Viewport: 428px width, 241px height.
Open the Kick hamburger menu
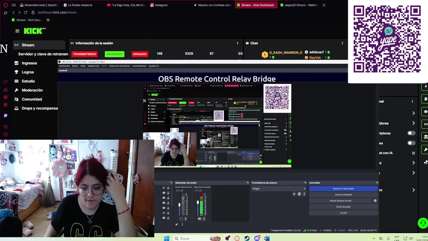[17, 31]
